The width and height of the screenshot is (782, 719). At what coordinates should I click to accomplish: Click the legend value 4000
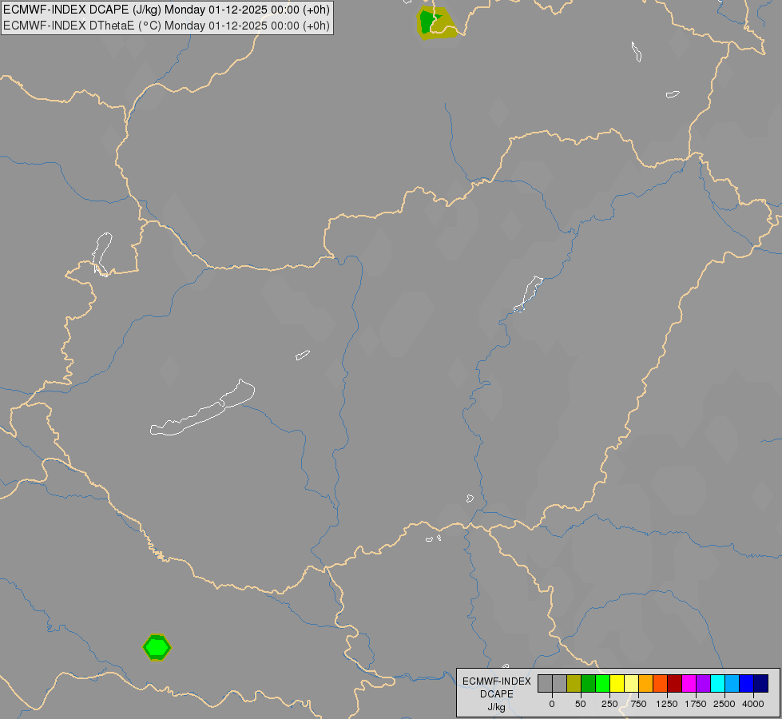(753, 704)
